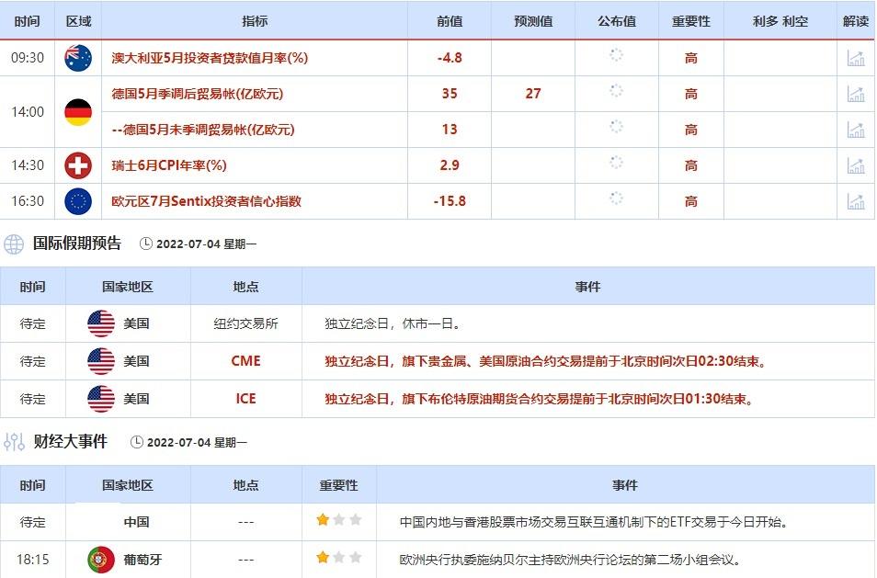
Task: Open chart icon for 瑞士6月CPI年率 row
Action: (856, 164)
